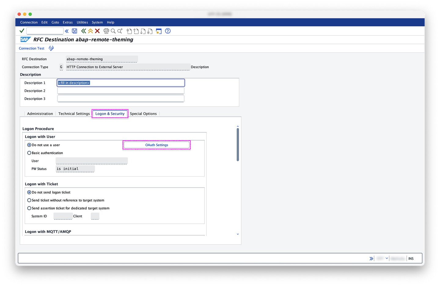Viewport: 440px width, 286px height.
Task: Click the PW Status 'is initial' field
Action: pyautogui.click(x=75, y=169)
